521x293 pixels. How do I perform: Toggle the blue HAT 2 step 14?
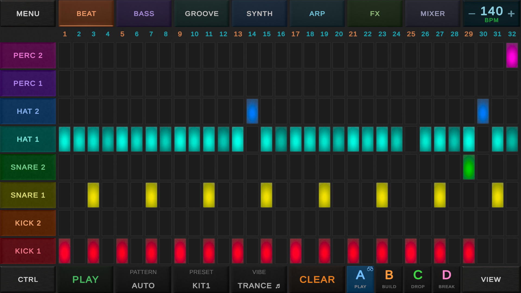pyautogui.click(x=252, y=111)
